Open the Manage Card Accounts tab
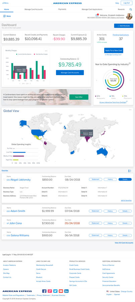135x302 pixels. (x=33, y=9)
